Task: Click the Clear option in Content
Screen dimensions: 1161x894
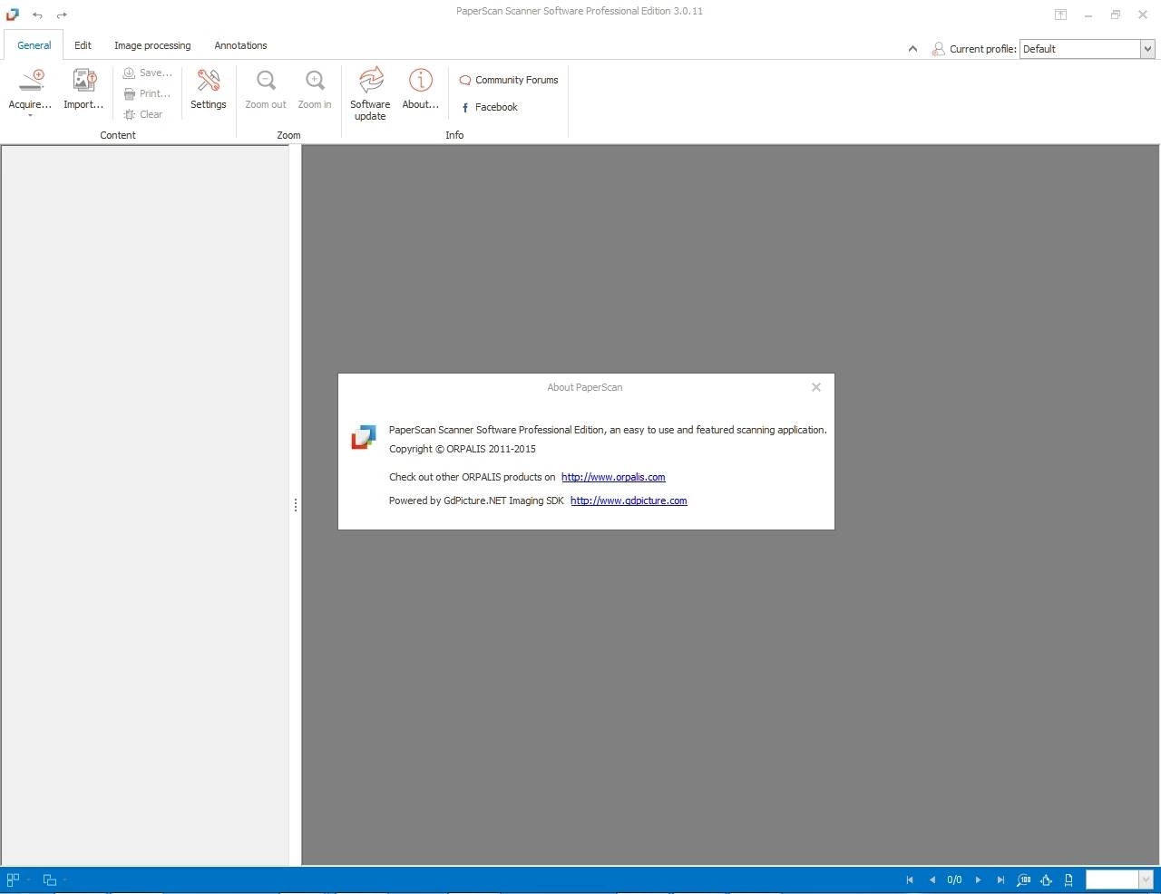Action: 143,114
